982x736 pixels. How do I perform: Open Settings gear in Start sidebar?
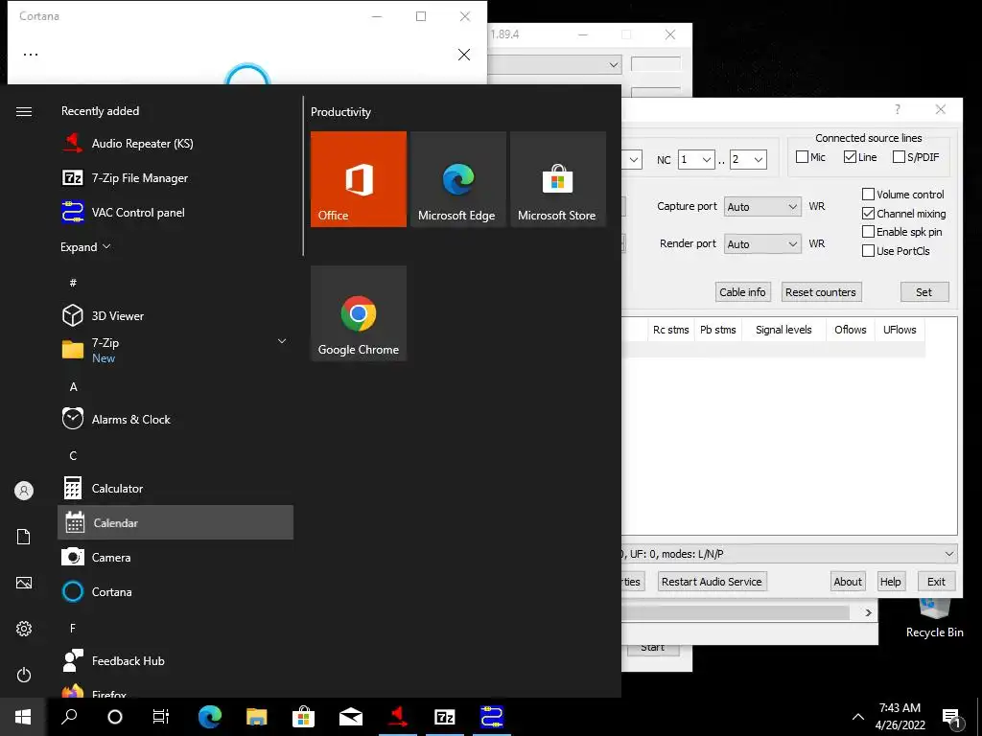coord(24,629)
